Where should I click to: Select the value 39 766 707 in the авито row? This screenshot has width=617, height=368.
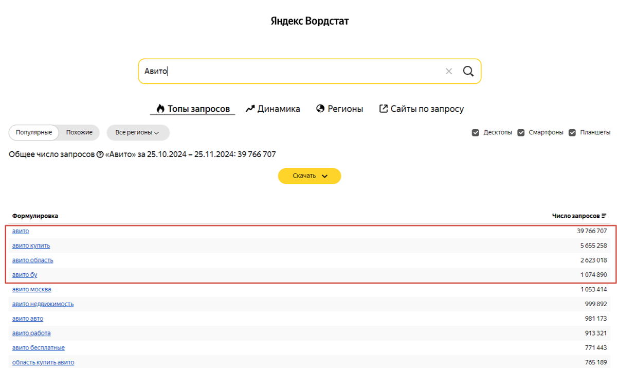tap(592, 231)
